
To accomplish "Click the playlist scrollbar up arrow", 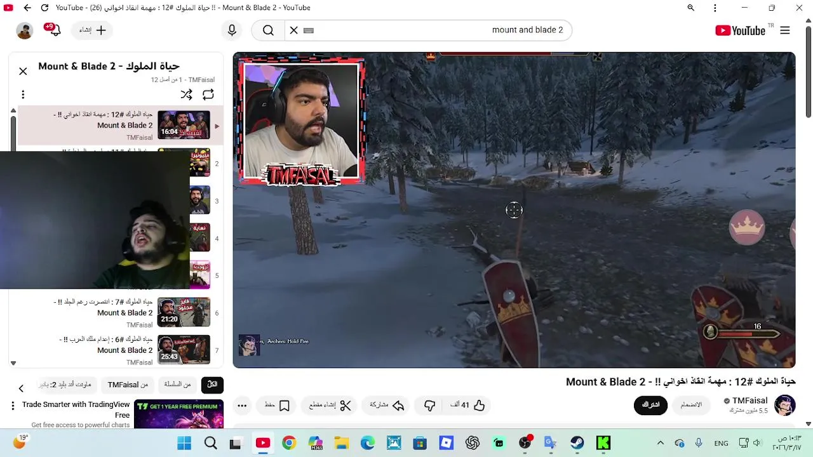I will click(13, 110).
